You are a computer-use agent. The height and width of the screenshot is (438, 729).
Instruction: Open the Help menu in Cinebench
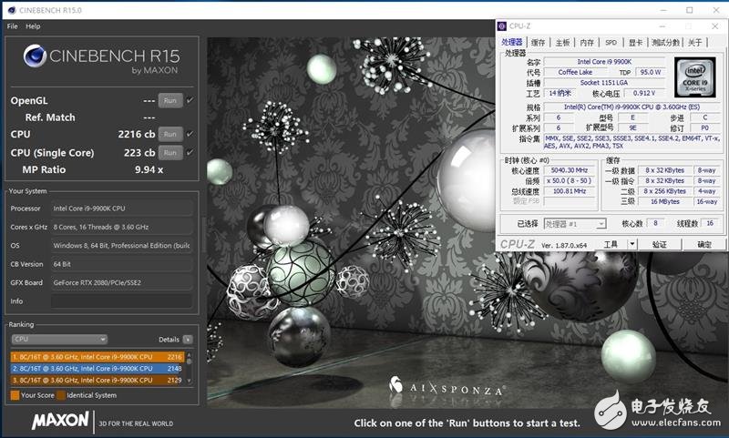(x=33, y=26)
